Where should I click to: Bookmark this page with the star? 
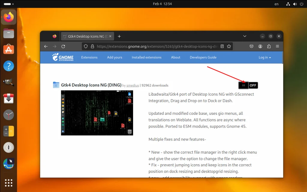229,46
